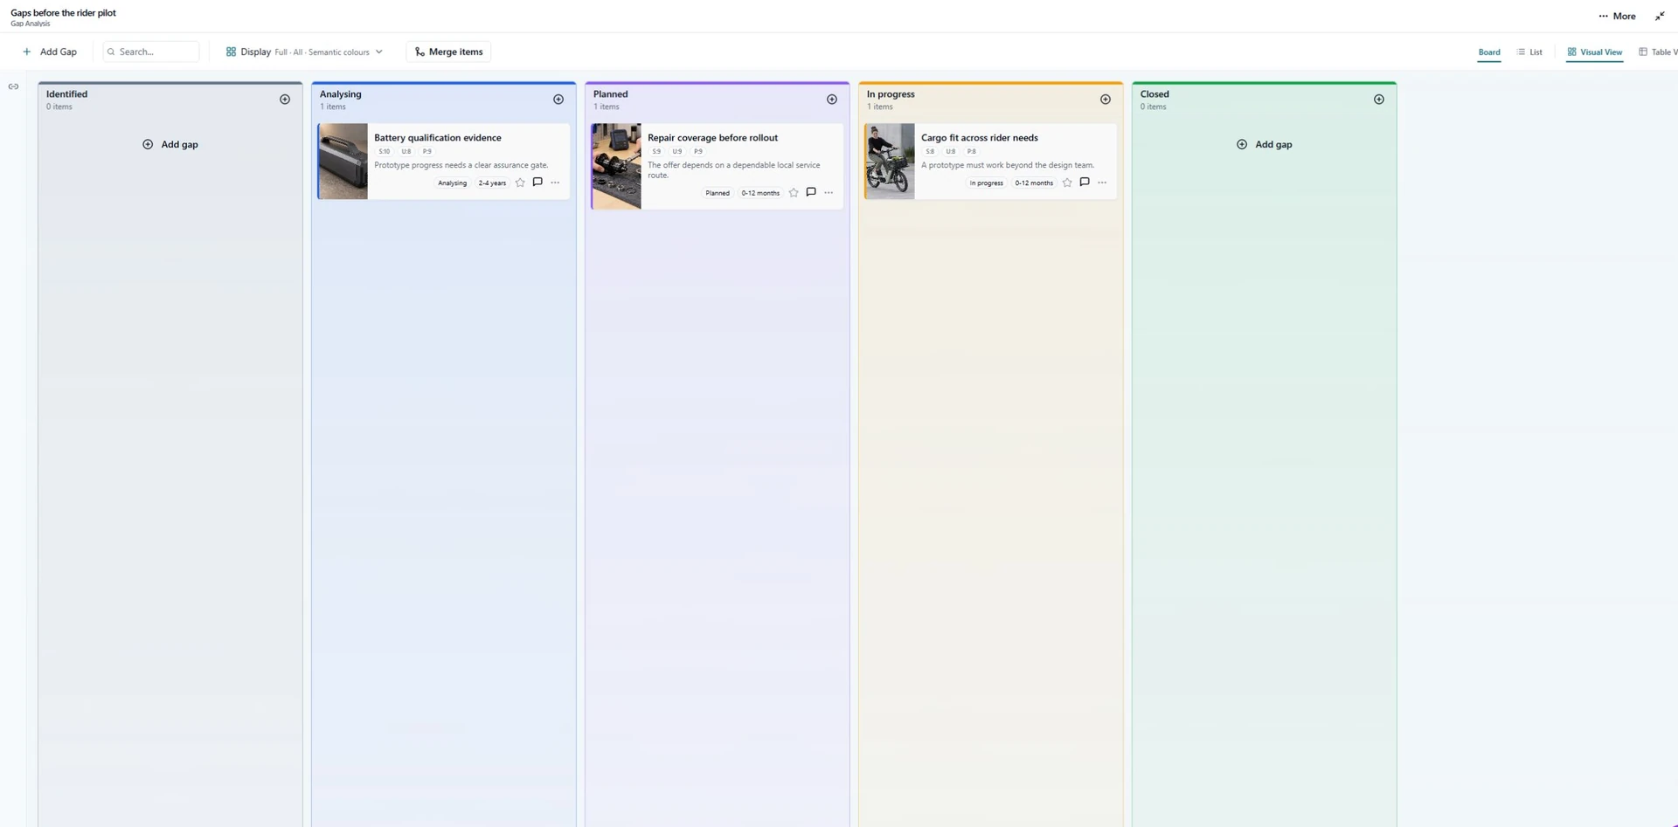Click the S:10 score badge on Battery card
This screenshot has height=827, width=1678.
click(x=385, y=152)
